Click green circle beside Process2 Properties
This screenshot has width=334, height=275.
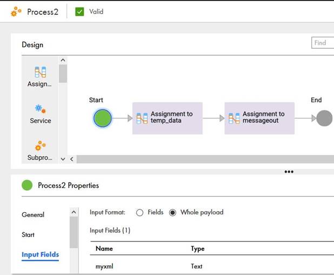[27, 185]
